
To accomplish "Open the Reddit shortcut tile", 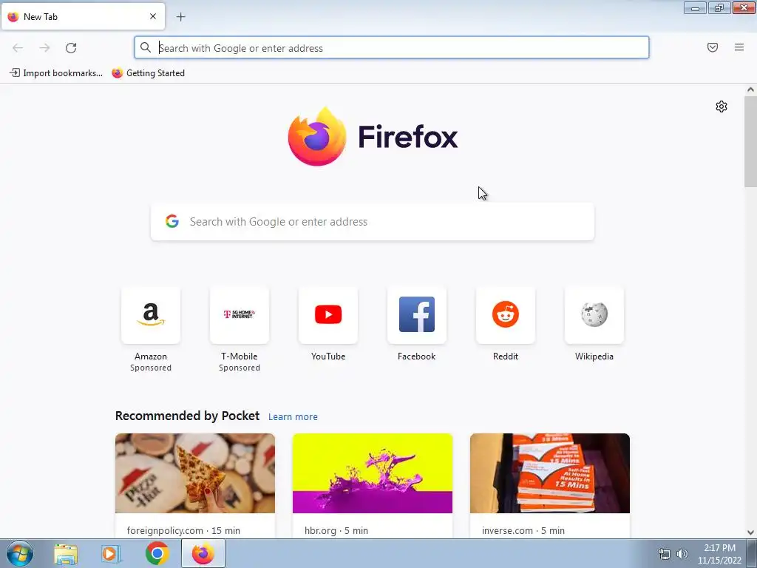I will pyautogui.click(x=506, y=315).
